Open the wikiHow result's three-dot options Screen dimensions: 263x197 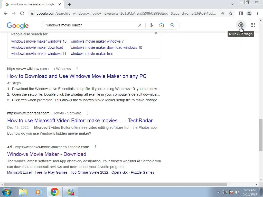tap(77, 69)
